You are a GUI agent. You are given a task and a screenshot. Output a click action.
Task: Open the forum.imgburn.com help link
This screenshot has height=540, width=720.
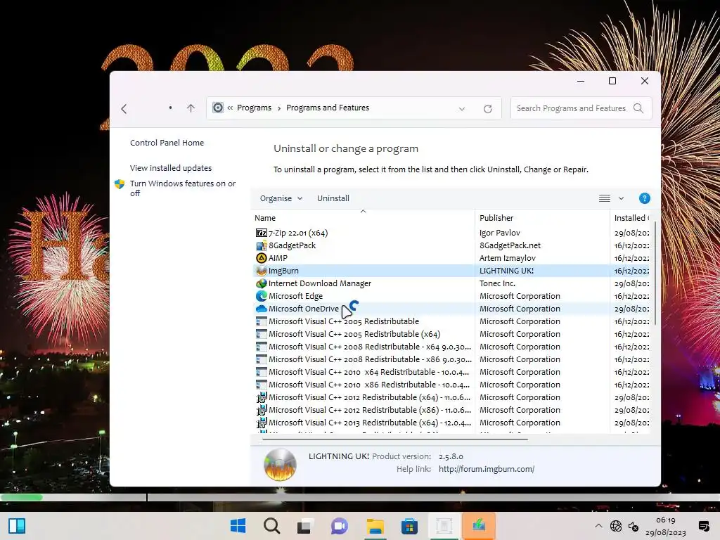click(487, 469)
